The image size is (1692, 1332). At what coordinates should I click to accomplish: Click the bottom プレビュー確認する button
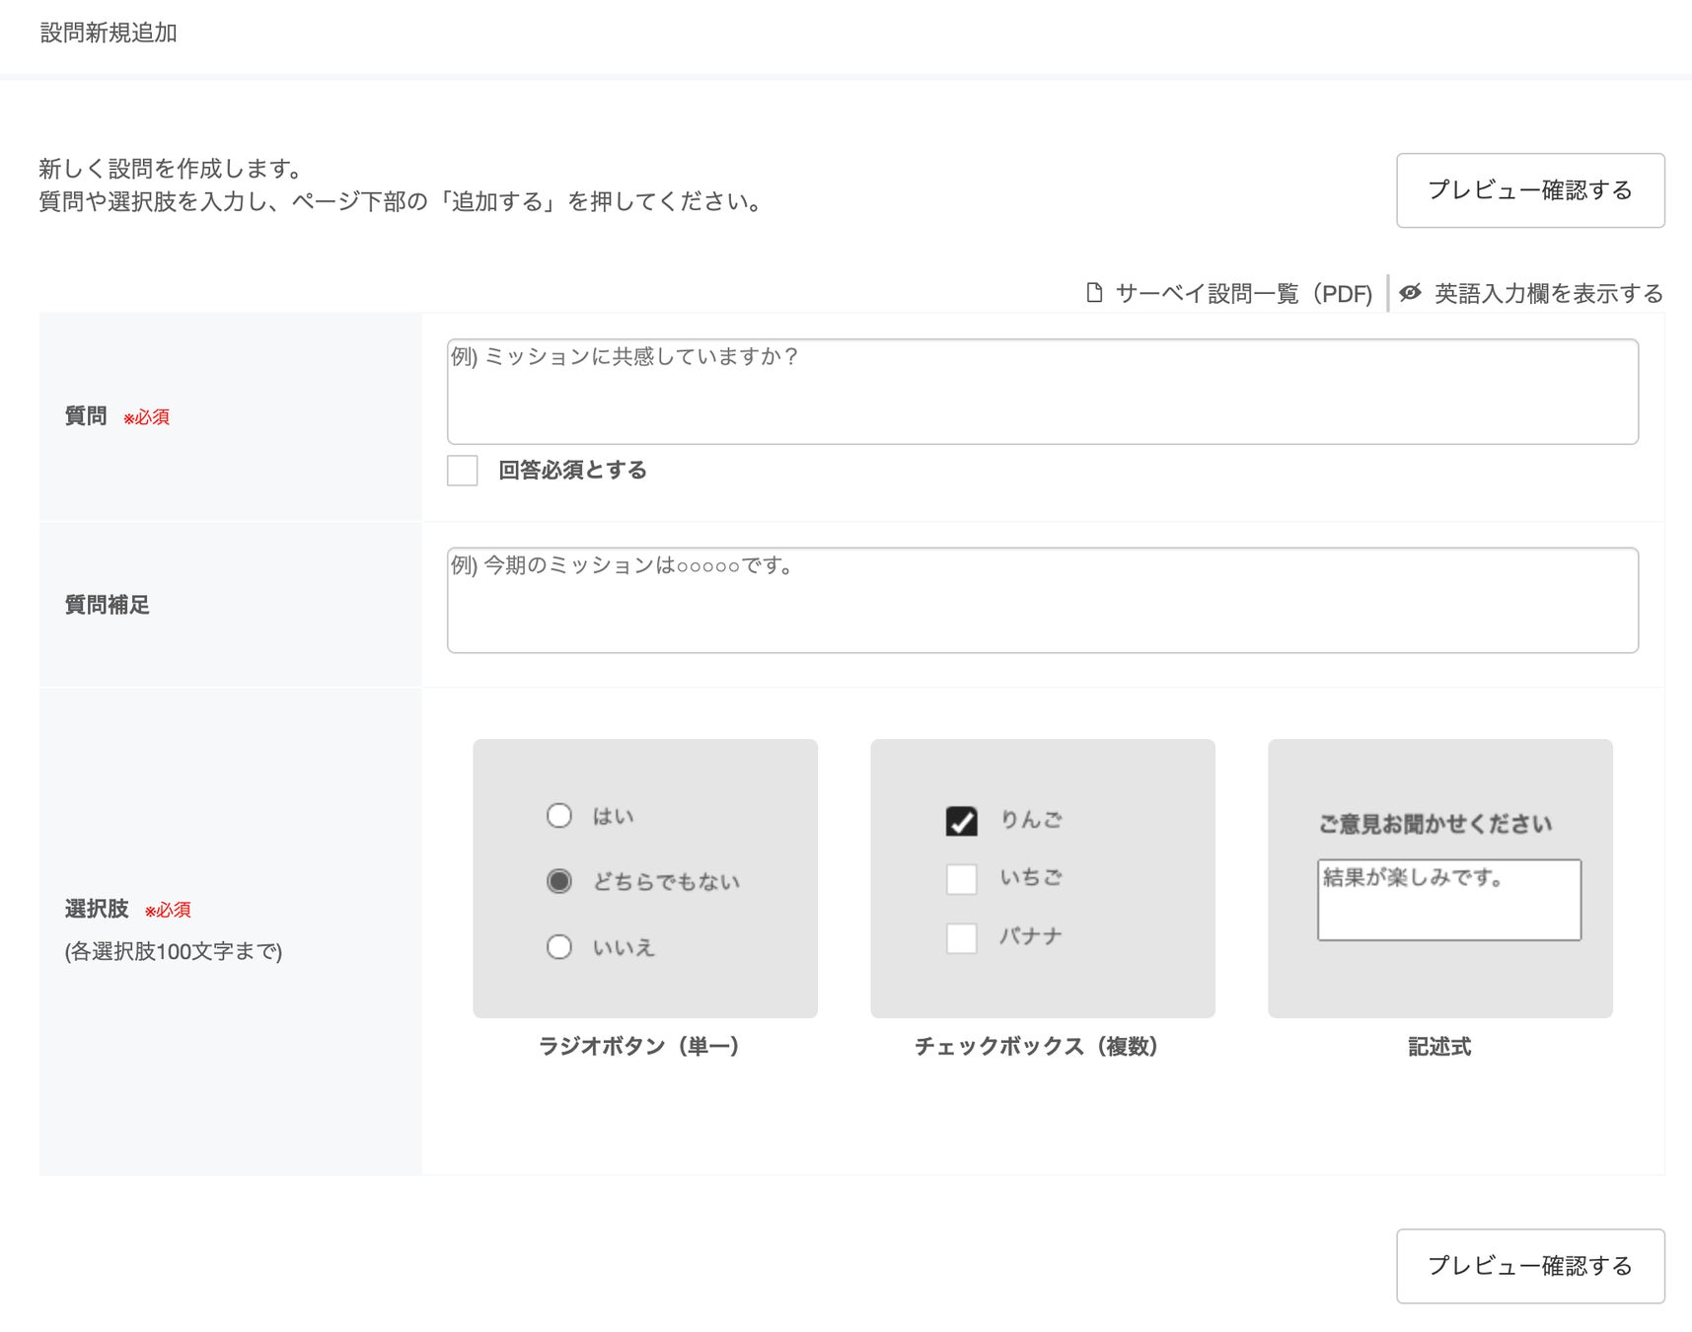(x=1530, y=1266)
